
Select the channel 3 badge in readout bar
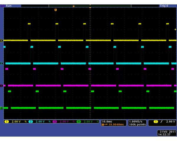pyautogui.click(x=55, y=121)
